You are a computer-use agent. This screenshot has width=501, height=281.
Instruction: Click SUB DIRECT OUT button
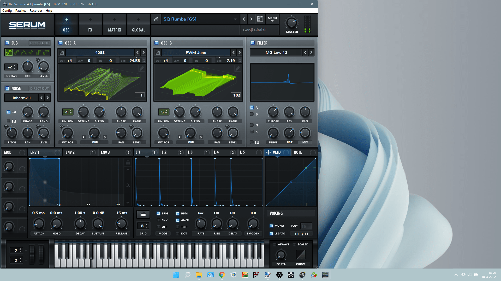pyautogui.click(x=39, y=43)
